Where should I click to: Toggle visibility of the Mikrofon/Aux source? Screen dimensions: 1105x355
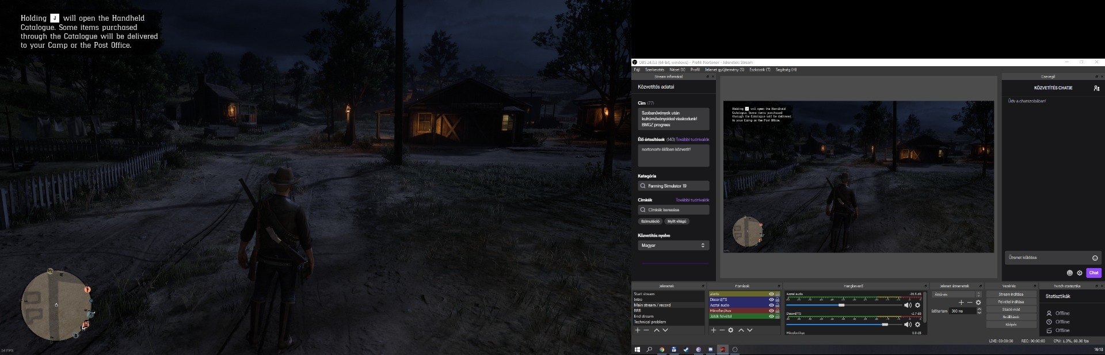click(771, 311)
